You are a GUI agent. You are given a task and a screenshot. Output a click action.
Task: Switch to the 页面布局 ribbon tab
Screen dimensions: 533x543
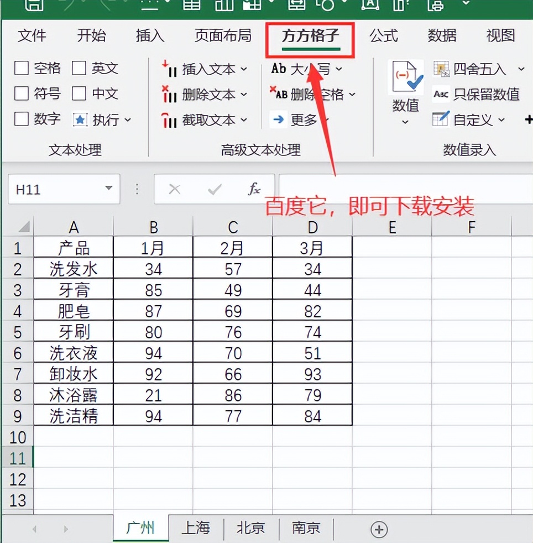click(x=223, y=36)
